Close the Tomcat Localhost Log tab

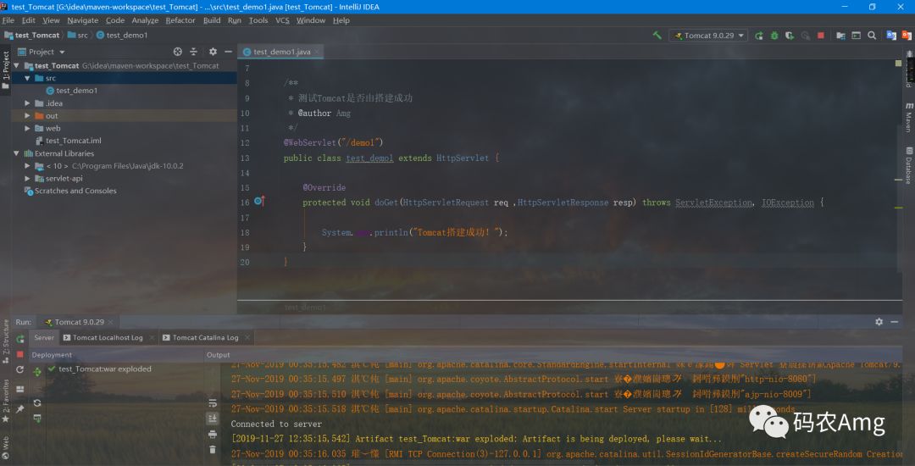(x=152, y=338)
